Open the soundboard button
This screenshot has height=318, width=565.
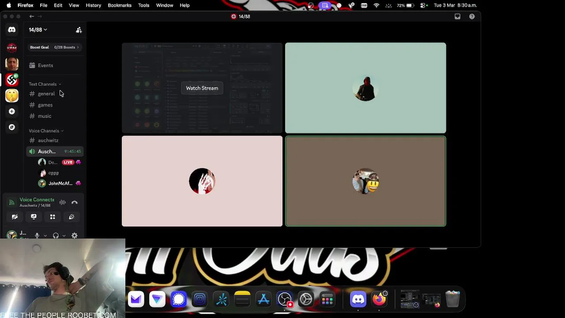click(72, 217)
